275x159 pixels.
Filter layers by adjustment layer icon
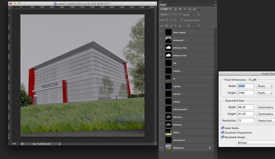tap(180, 9)
